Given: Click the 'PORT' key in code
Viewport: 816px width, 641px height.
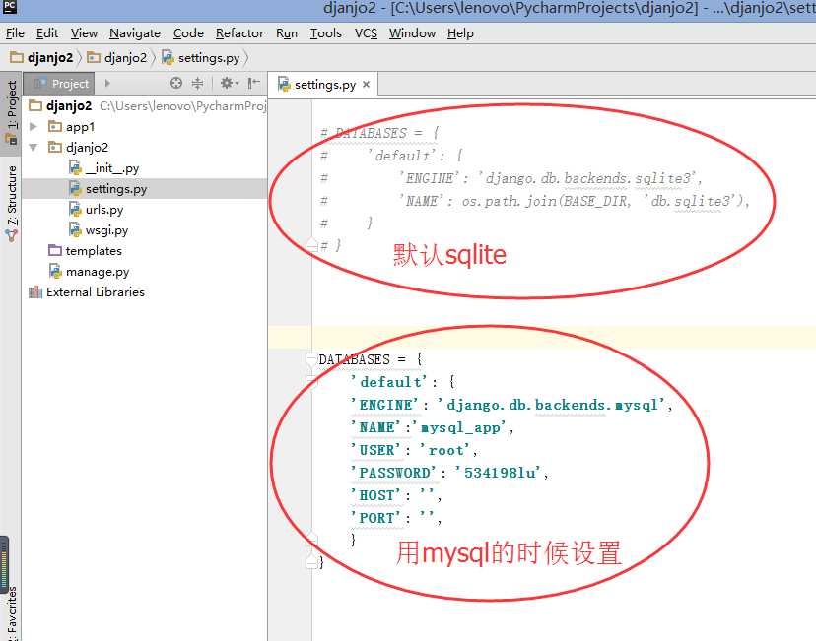Looking at the screenshot, I should pyautogui.click(x=376, y=518).
